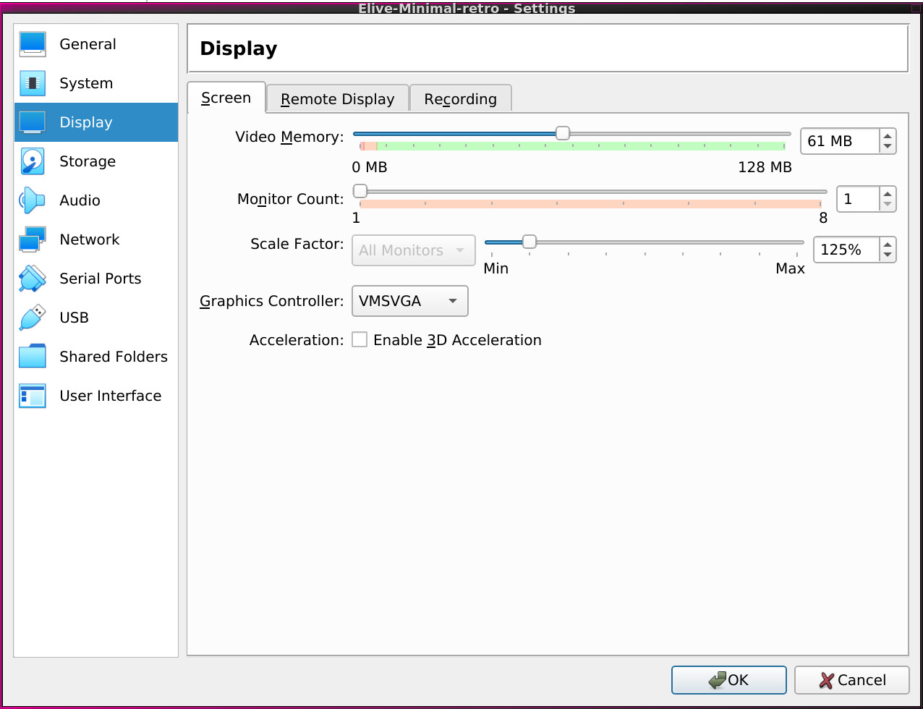Click the Scale Factor Max label
Image resolution: width=923 pixels, height=709 pixels.
click(x=790, y=269)
